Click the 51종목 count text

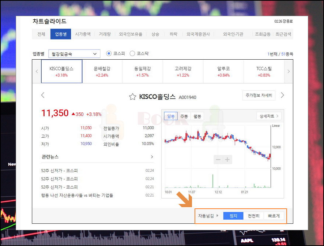pos(287,54)
